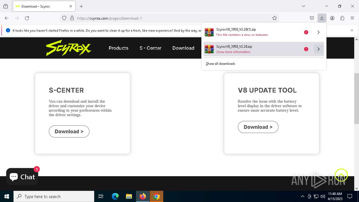Open the Firefox application menu
The width and height of the screenshot is (359, 202).
tap(352, 18)
